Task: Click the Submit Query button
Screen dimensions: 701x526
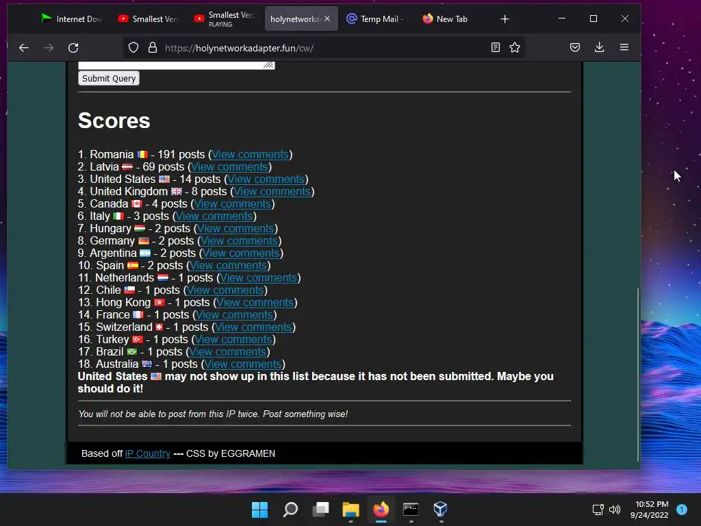Action: click(x=109, y=78)
